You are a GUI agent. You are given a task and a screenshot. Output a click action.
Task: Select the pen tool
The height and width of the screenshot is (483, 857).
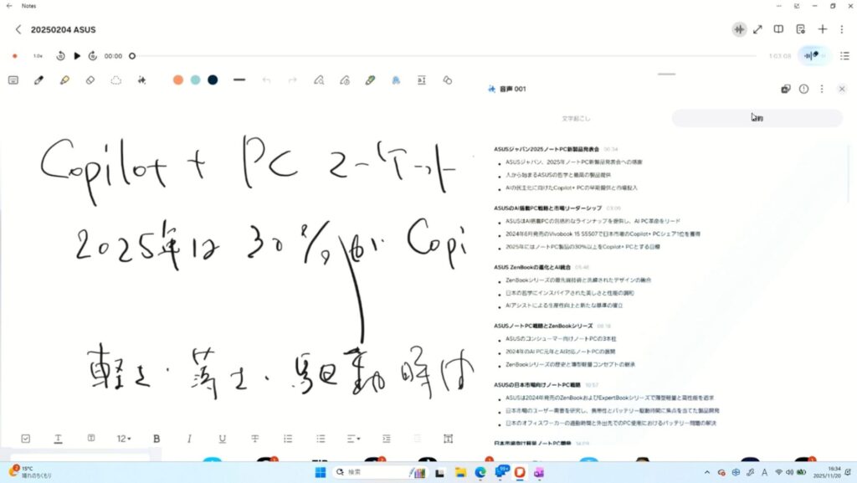38,80
